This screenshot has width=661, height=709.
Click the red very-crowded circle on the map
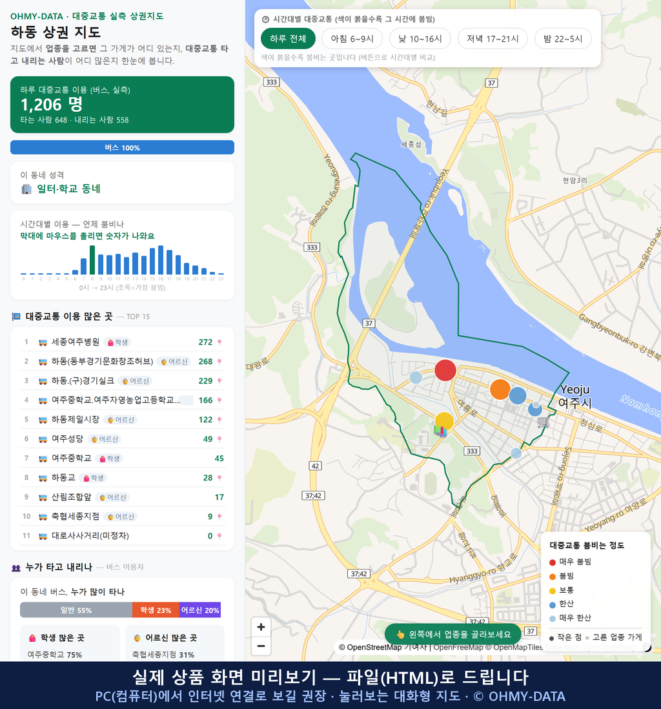[x=445, y=371]
